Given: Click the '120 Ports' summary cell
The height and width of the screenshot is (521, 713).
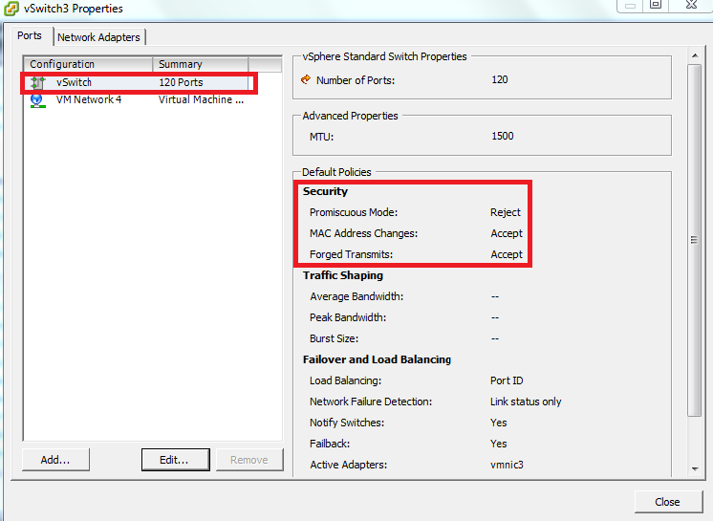Looking at the screenshot, I should [x=181, y=83].
